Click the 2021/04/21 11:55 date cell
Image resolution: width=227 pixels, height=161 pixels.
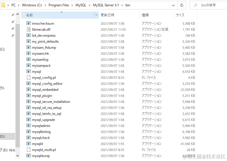pyautogui.click(x=113, y=30)
